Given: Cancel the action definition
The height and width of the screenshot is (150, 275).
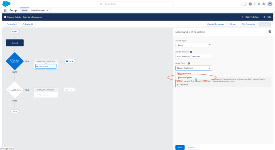Looking at the screenshot, I should pos(191,147).
